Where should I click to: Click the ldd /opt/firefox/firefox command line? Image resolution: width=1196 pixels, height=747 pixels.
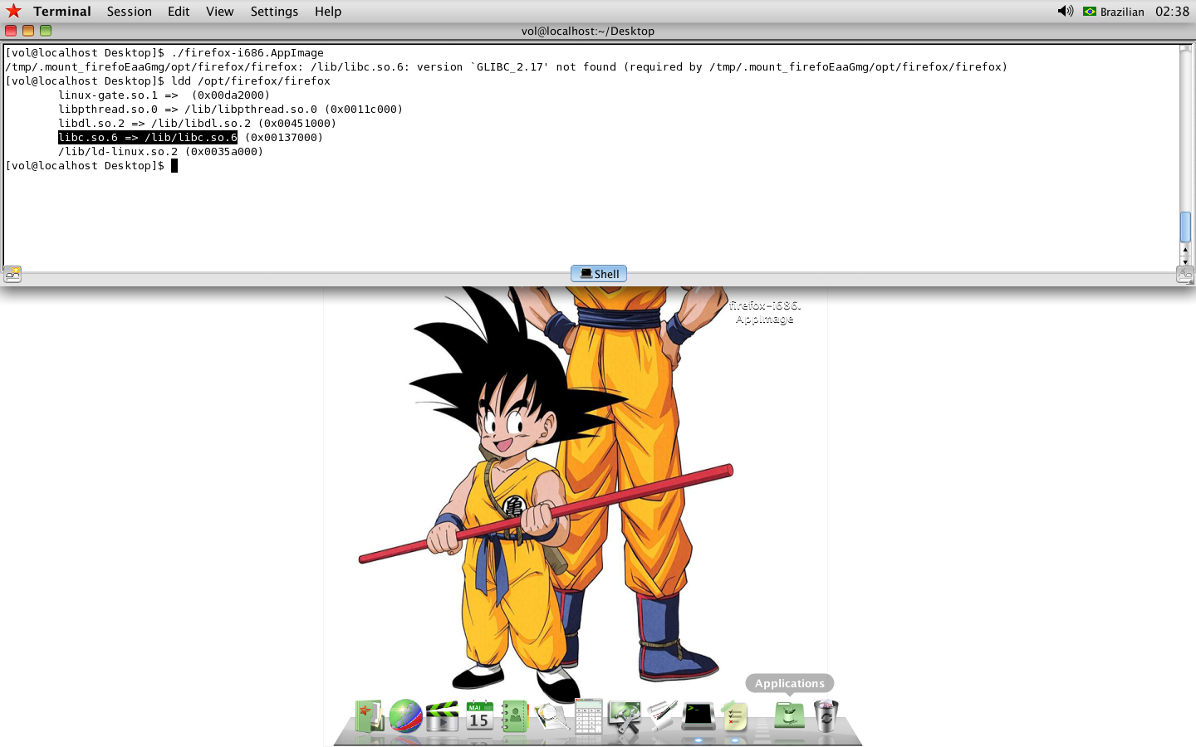[251, 81]
